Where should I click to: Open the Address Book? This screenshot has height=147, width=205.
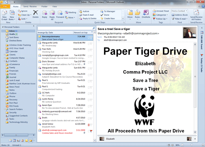click(x=180, y=15)
